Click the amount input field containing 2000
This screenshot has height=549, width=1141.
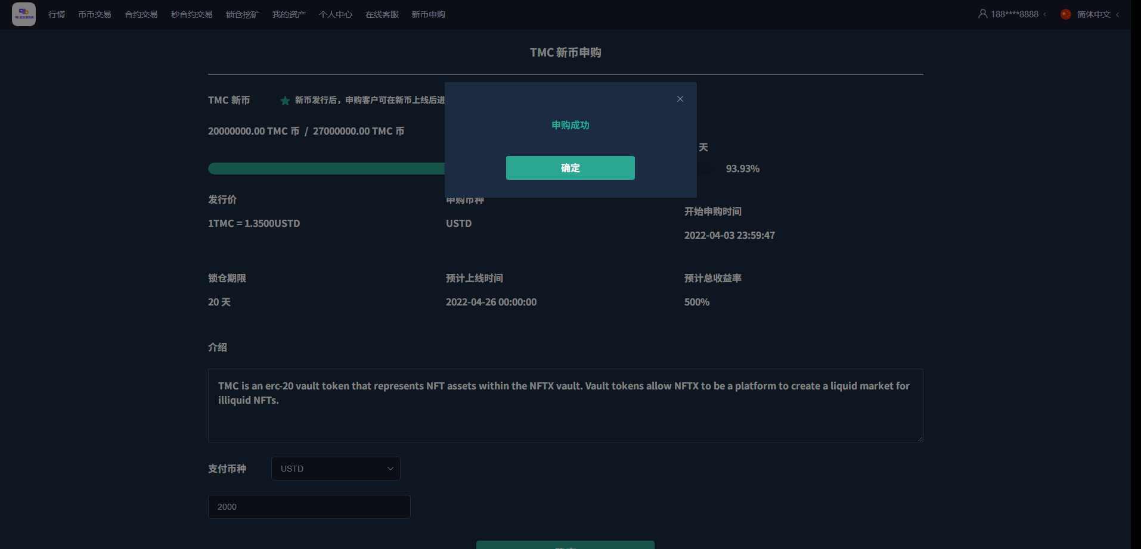coord(309,507)
